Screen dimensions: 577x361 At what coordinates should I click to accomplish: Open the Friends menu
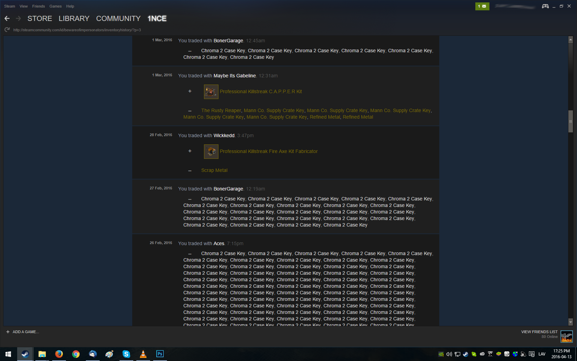click(38, 6)
